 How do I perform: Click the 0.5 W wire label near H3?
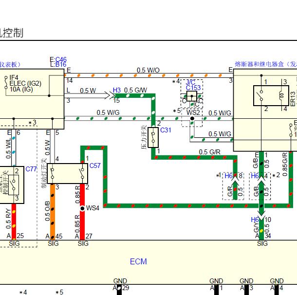click(88, 91)
